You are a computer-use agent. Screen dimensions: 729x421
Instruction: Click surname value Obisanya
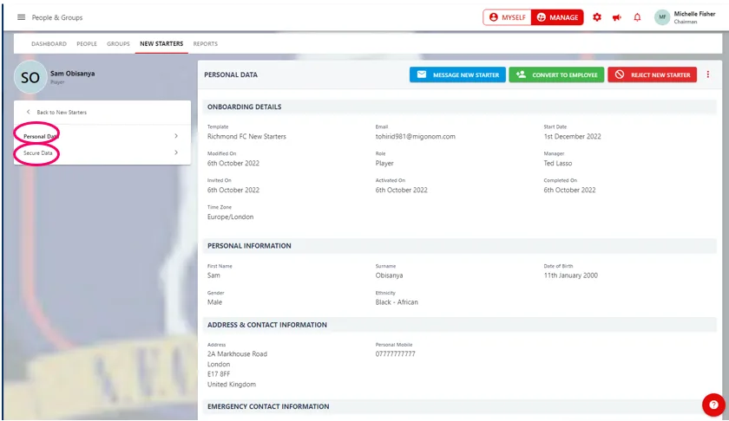click(x=389, y=275)
